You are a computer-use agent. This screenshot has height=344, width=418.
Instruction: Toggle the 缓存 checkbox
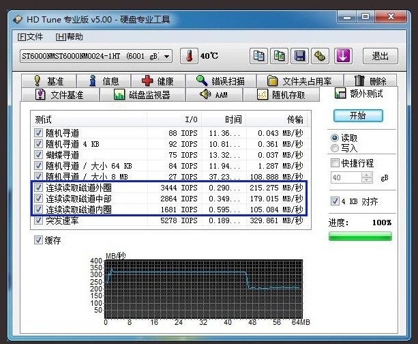[x=38, y=240]
